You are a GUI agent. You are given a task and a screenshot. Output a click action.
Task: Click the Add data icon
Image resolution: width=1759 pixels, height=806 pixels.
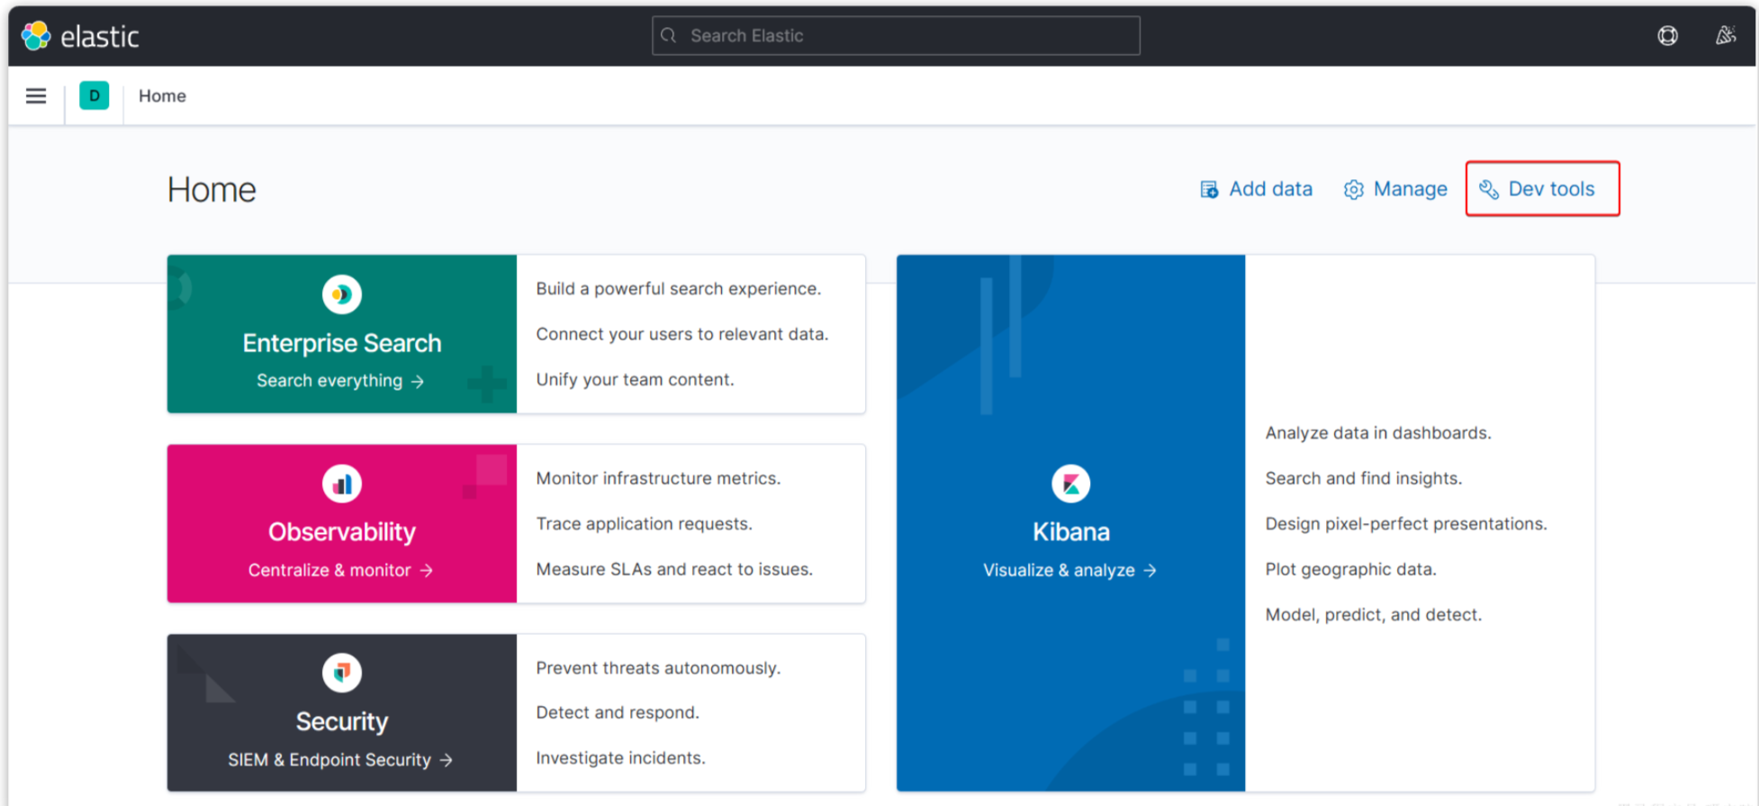1209,189
